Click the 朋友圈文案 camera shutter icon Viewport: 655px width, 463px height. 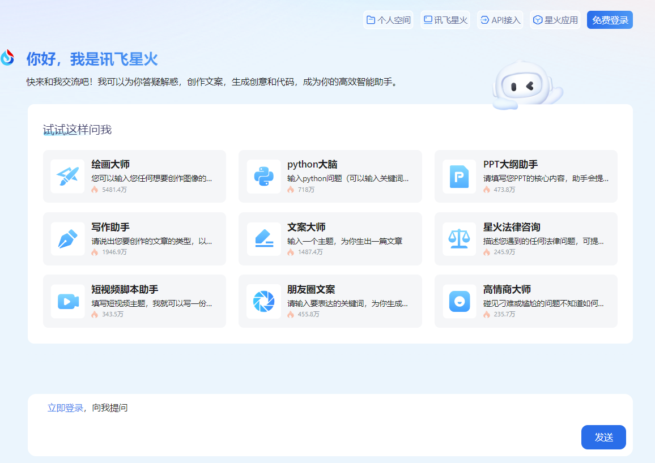[x=263, y=301]
